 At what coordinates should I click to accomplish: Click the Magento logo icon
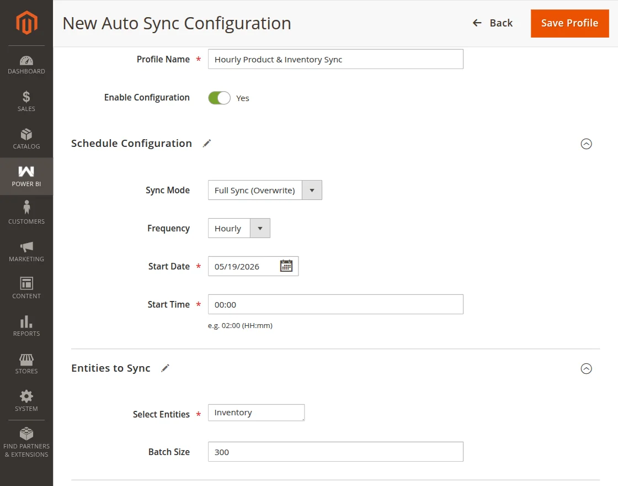click(26, 23)
